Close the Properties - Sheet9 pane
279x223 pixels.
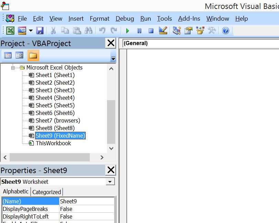pyautogui.click(x=111, y=170)
